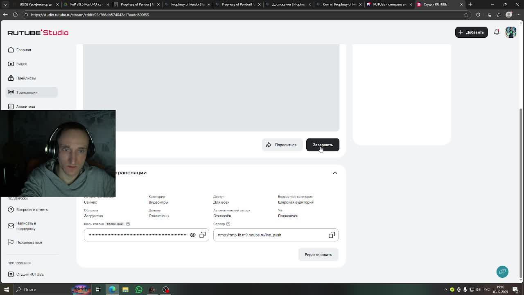Copy the server URL to clipboard
524x295 pixels.
pyautogui.click(x=332, y=235)
